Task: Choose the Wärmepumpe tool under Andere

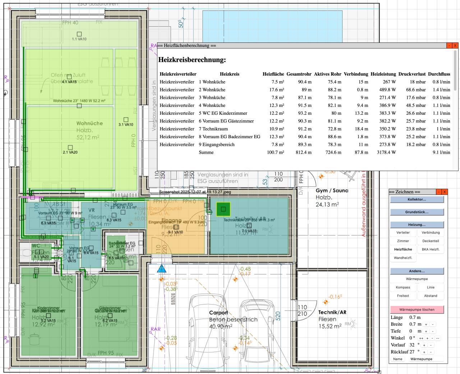Action: (x=417, y=279)
